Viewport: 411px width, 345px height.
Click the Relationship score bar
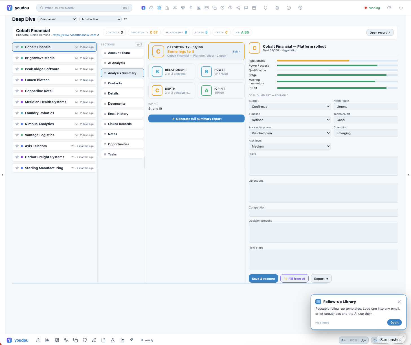pyautogui.click(x=337, y=61)
